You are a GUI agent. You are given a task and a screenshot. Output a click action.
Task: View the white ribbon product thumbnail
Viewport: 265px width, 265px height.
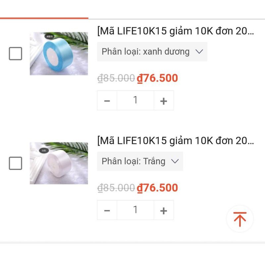pyautogui.click(x=59, y=163)
